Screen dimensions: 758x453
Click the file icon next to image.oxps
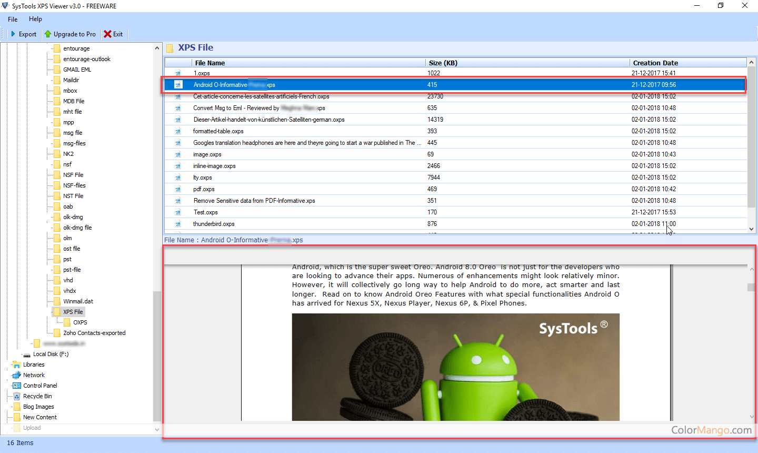(x=177, y=154)
